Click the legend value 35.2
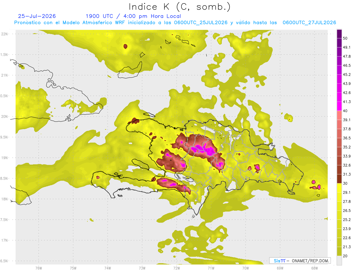This screenshot has width=353, height=272. pyautogui.click(x=347, y=147)
